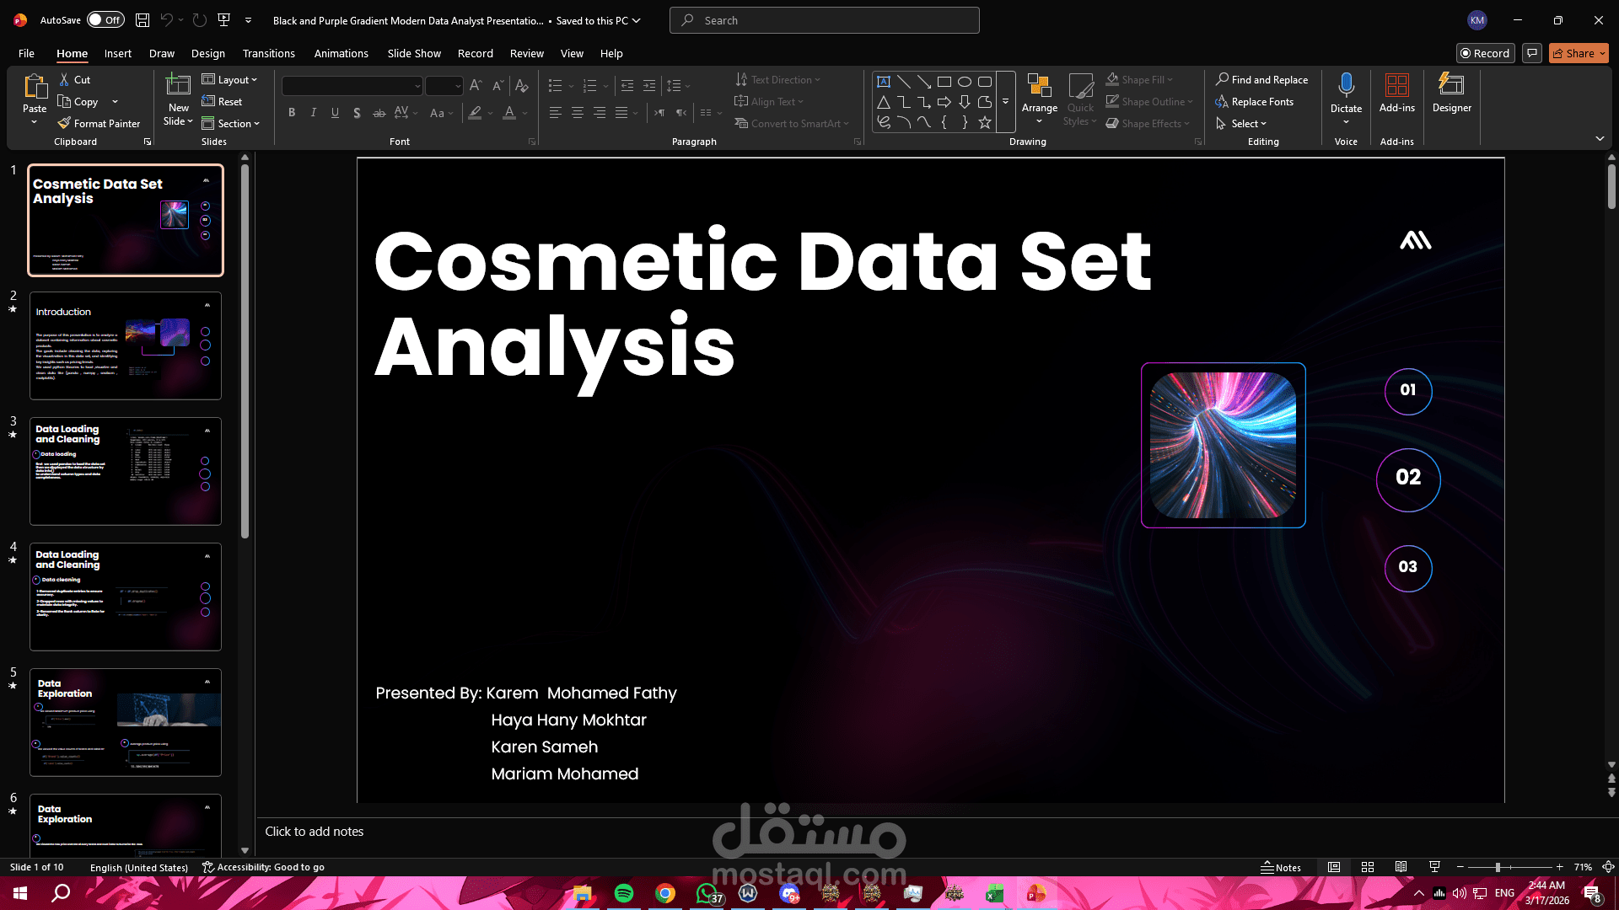Open the Designer pane
The width and height of the screenshot is (1619, 910).
1451,95
